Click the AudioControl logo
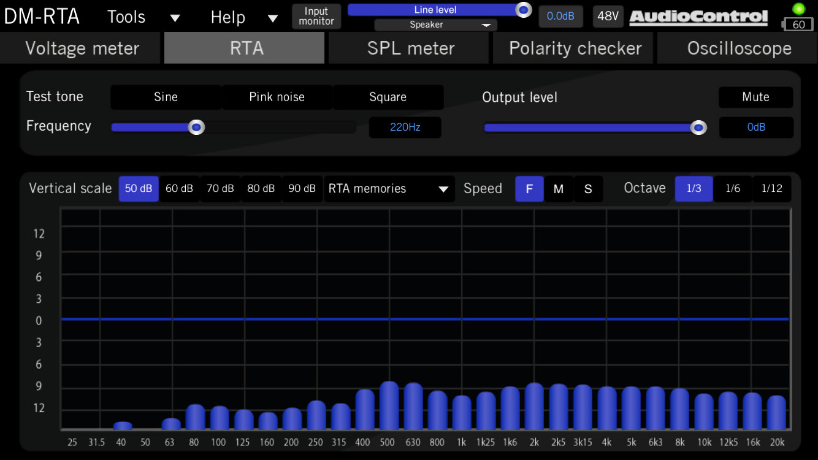The image size is (818, 460). (698, 17)
